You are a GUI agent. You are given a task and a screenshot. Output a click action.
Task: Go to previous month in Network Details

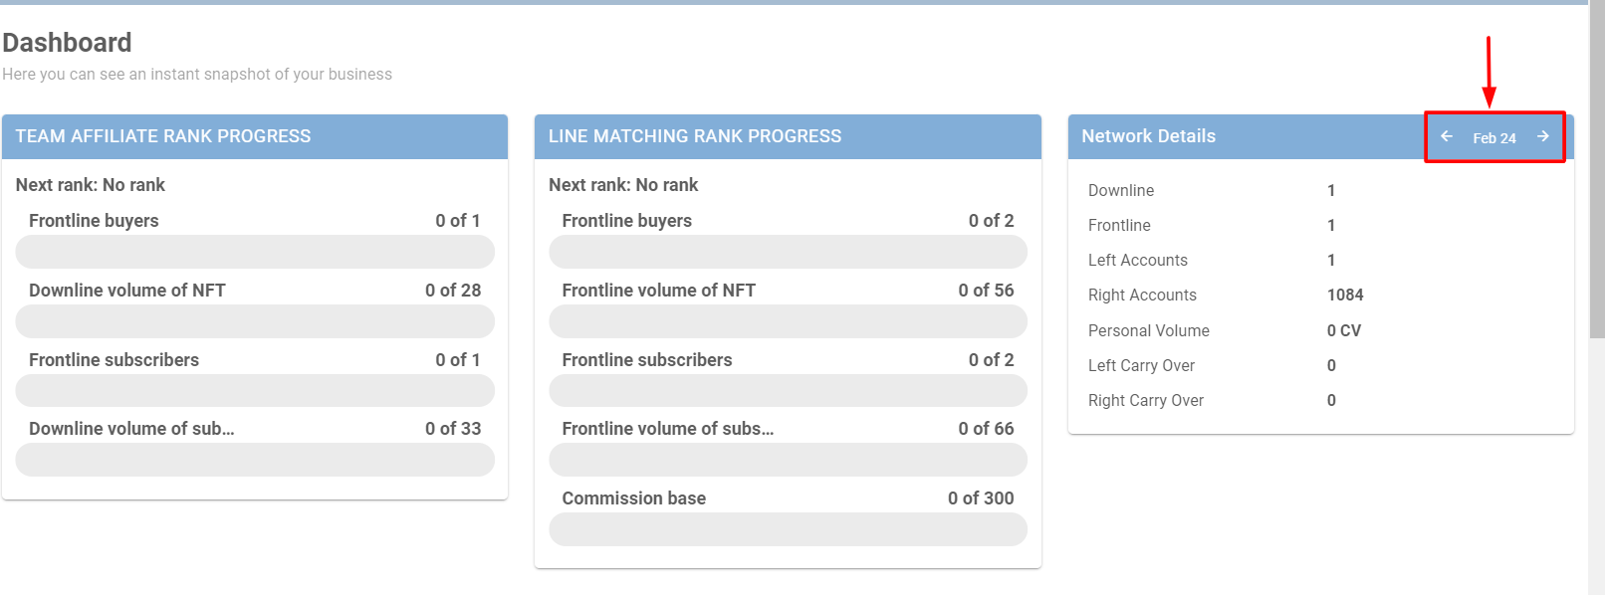tap(1447, 136)
